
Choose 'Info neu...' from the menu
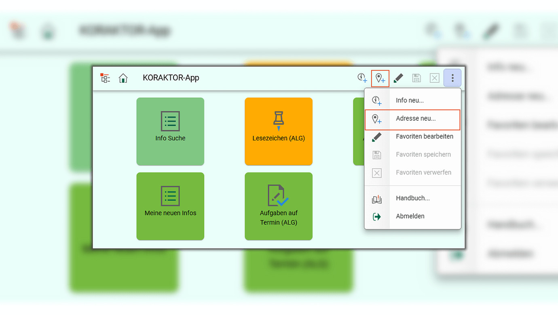coord(410,100)
